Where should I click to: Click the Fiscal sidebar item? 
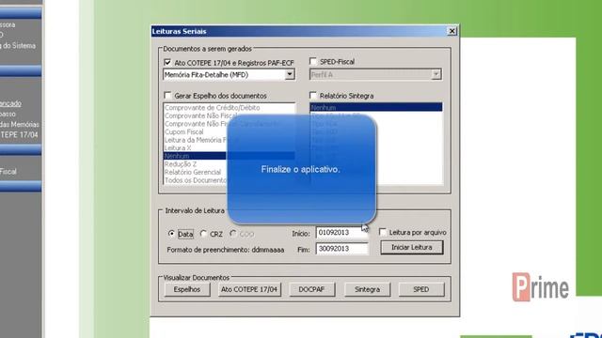click(x=8, y=171)
